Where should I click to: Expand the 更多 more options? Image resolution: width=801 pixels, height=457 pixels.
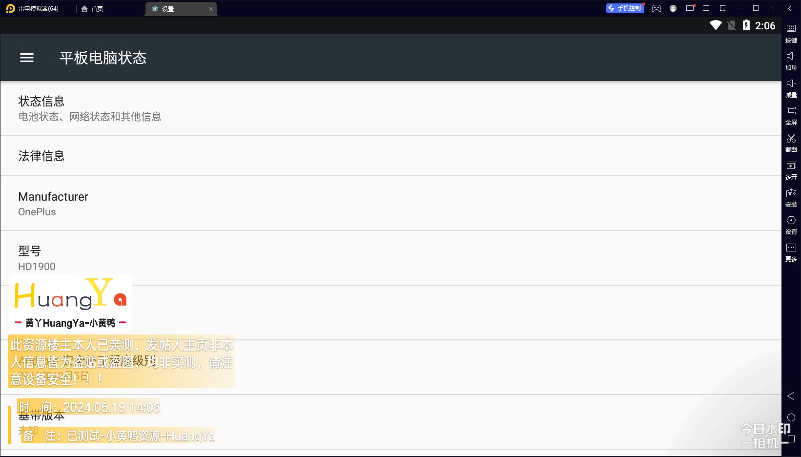[791, 251]
